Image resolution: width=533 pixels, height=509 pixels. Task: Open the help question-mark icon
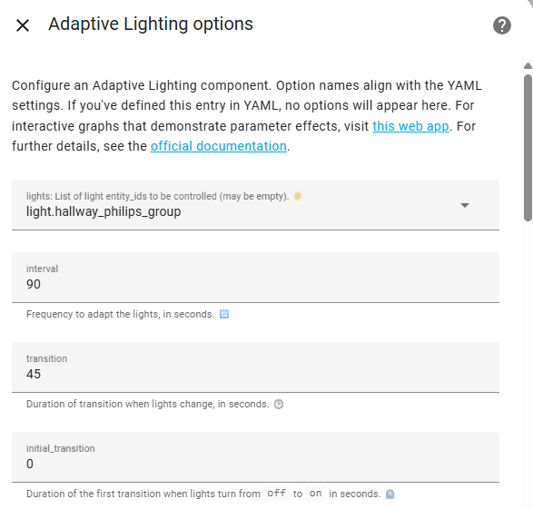tap(502, 25)
